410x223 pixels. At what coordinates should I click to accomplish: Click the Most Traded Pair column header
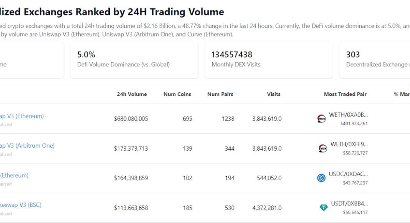(x=345, y=94)
